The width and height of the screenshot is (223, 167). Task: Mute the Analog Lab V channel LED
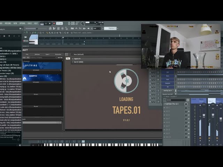151,90
